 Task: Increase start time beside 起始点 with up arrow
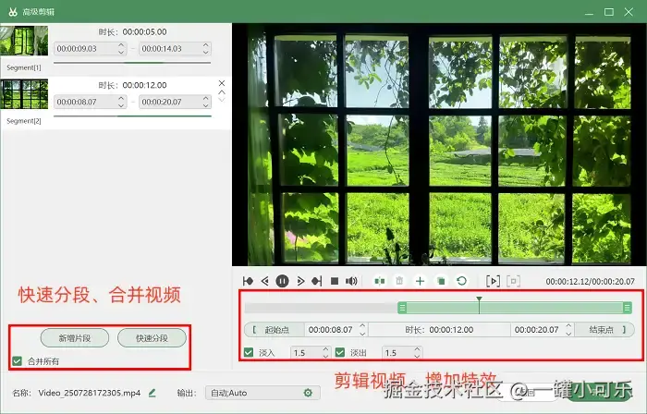pos(362,326)
